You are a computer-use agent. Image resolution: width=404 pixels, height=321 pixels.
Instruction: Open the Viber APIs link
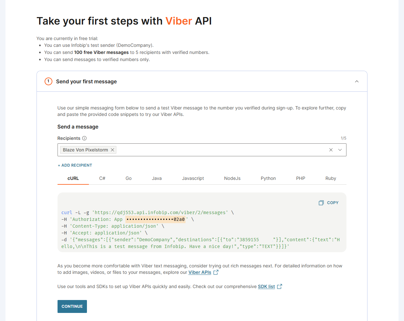200,272
